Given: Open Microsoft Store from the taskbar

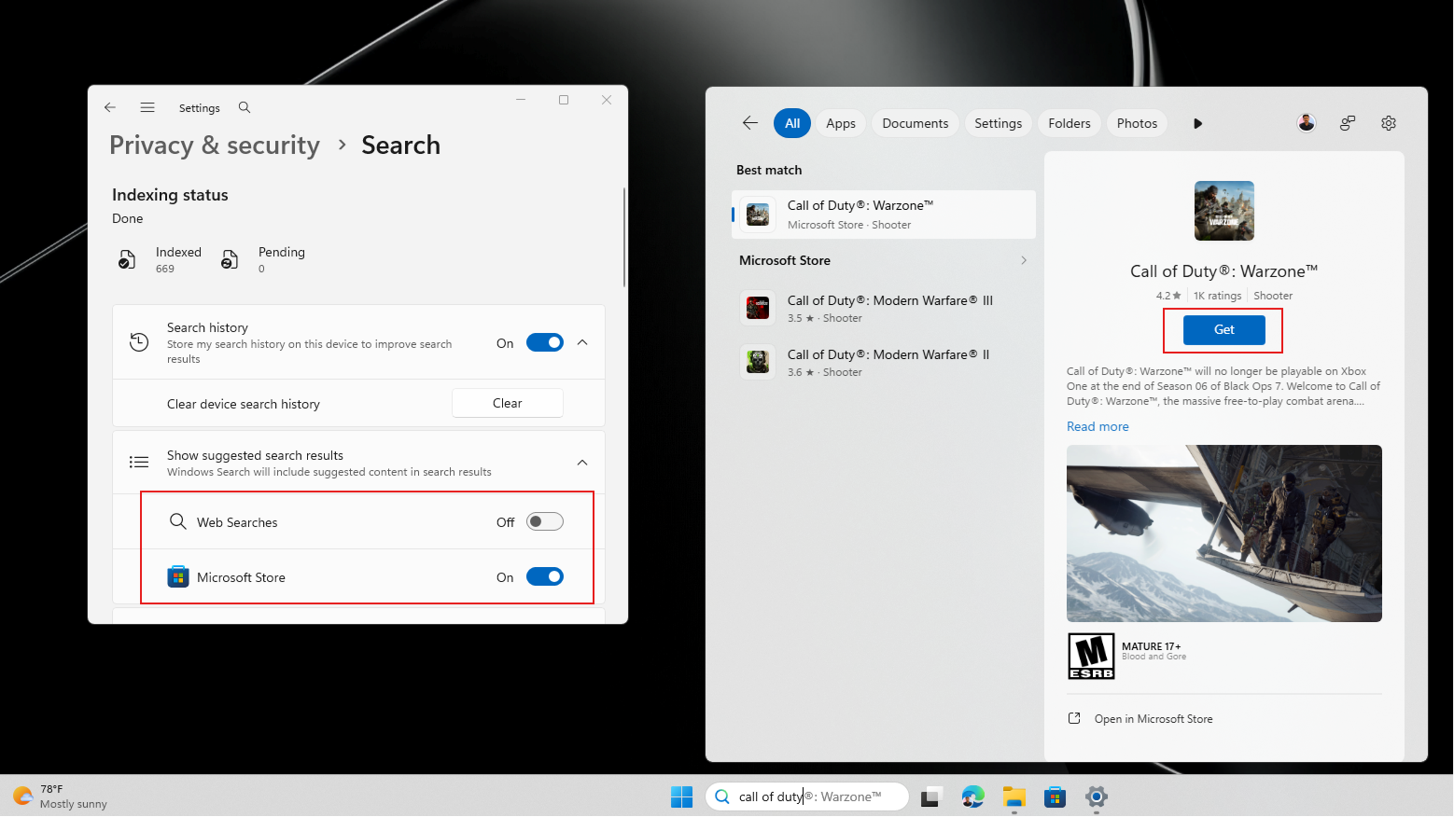Looking at the screenshot, I should tap(1056, 796).
